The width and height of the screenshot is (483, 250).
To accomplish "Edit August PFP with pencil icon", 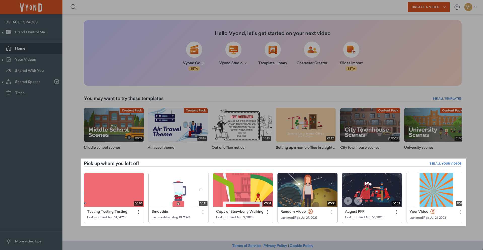I will tap(358, 201).
